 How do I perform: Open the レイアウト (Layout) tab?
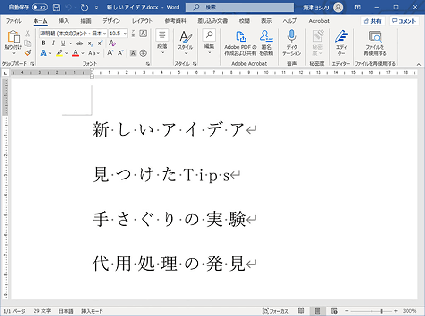(x=142, y=21)
